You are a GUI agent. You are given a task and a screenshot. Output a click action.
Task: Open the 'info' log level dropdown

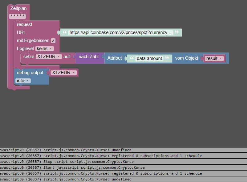23,81
